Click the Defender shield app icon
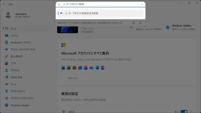 click(x=97, y=68)
